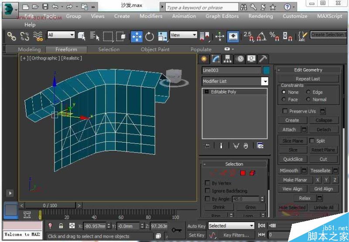Select the Edge constraint radio button
Screen dimensions: 349x242
coord(308,92)
